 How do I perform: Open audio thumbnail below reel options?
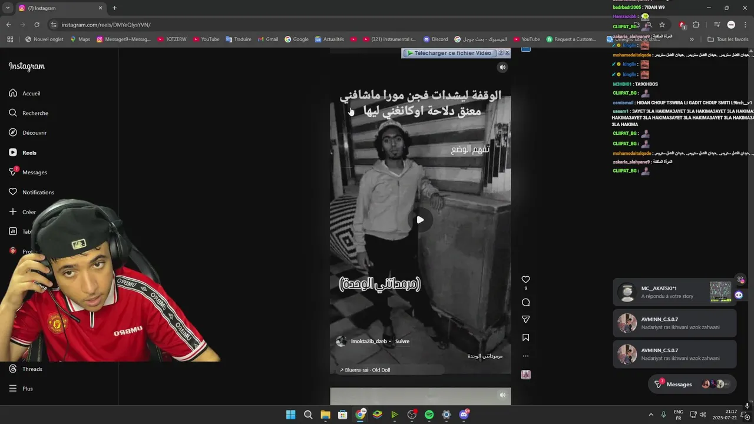(x=526, y=375)
